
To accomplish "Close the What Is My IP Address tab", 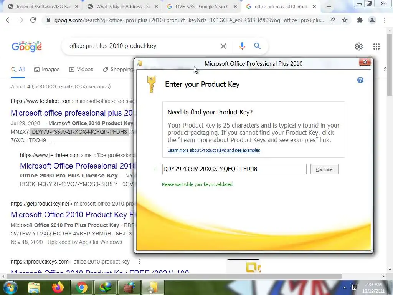I will [156, 7].
